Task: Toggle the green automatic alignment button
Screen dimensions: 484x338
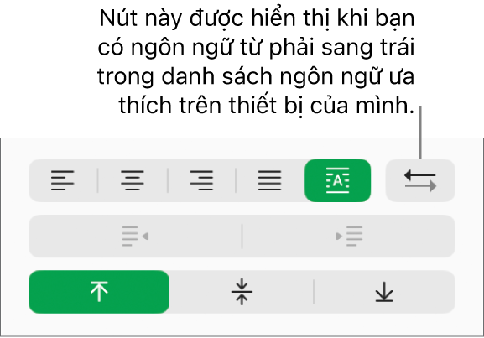Action: (x=338, y=180)
